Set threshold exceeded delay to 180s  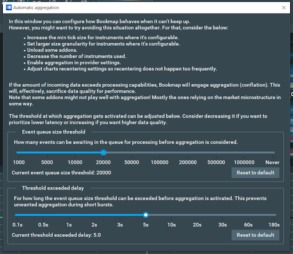pyautogui.click(x=274, y=215)
